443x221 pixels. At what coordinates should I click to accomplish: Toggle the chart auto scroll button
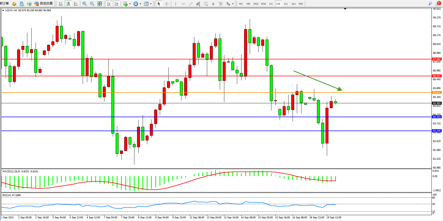click(x=109, y=4)
